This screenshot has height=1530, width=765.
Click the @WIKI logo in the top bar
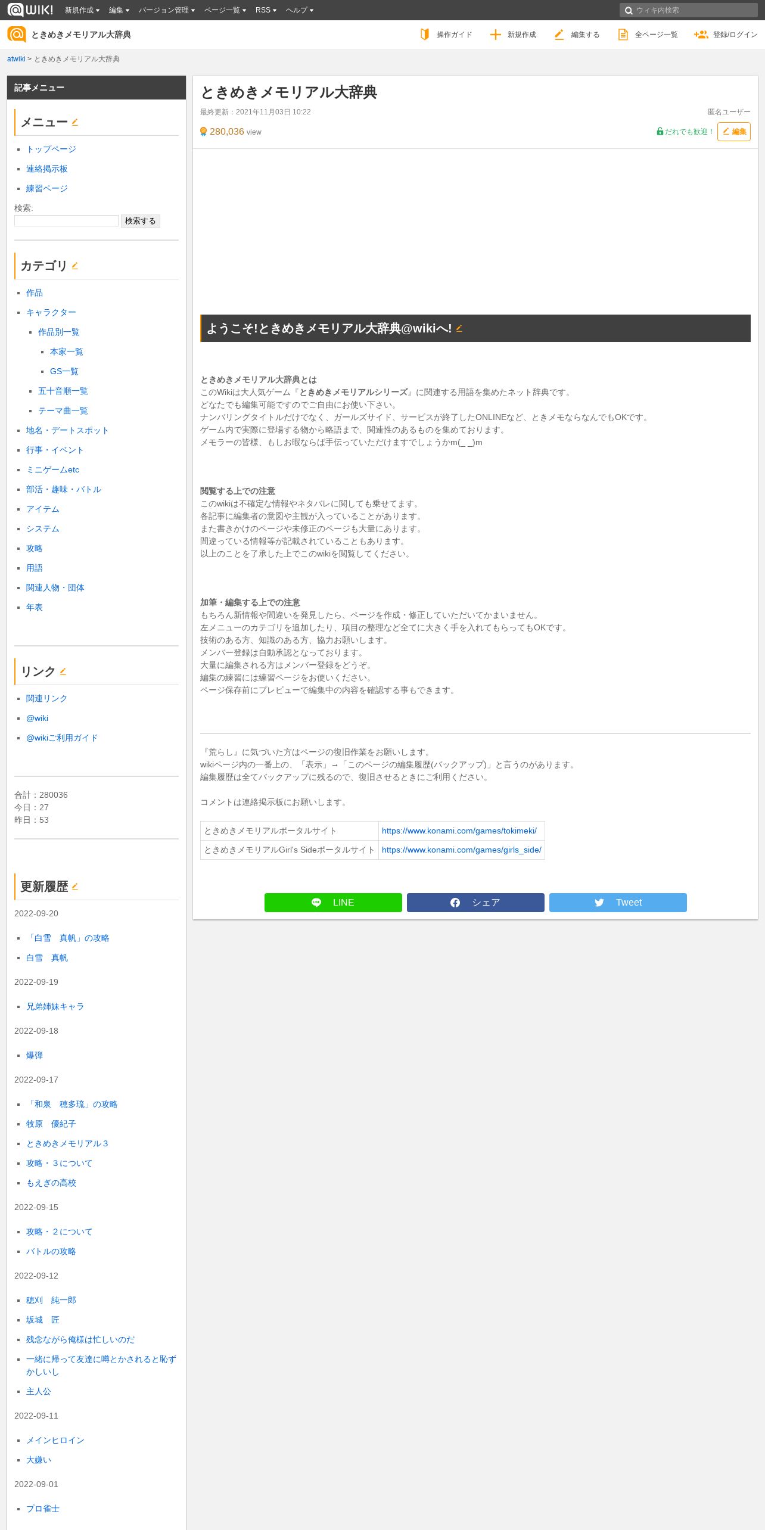pos(30,10)
